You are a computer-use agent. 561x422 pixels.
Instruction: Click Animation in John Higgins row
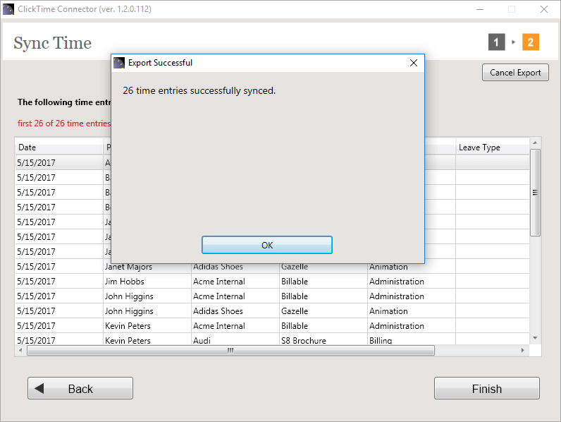click(x=412, y=311)
